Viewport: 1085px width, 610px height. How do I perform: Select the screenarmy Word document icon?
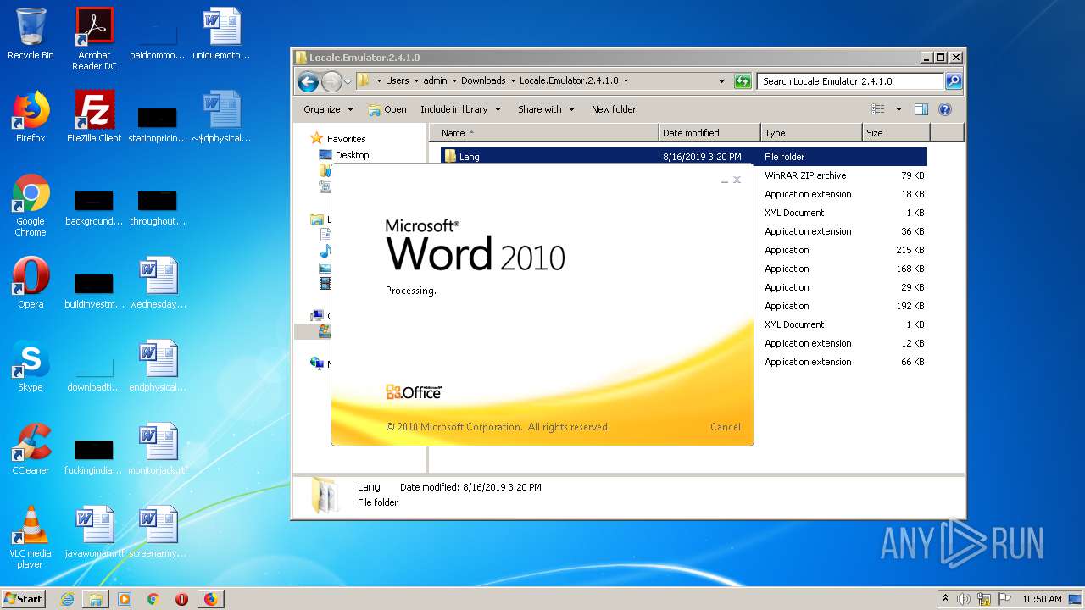158,532
